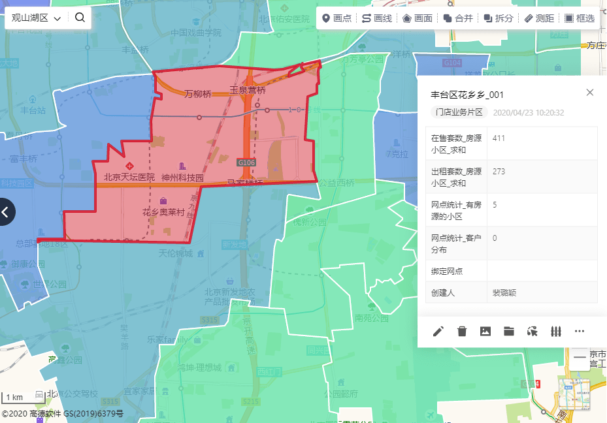Close the 丰台区花乡乡_001 info panel
607x423 pixels.
(589, 93)
